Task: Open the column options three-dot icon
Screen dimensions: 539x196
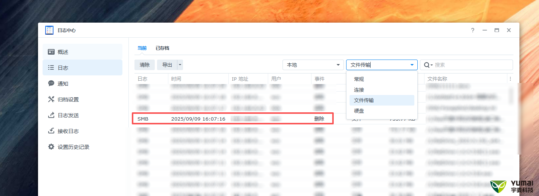Action: pos(510,79)
